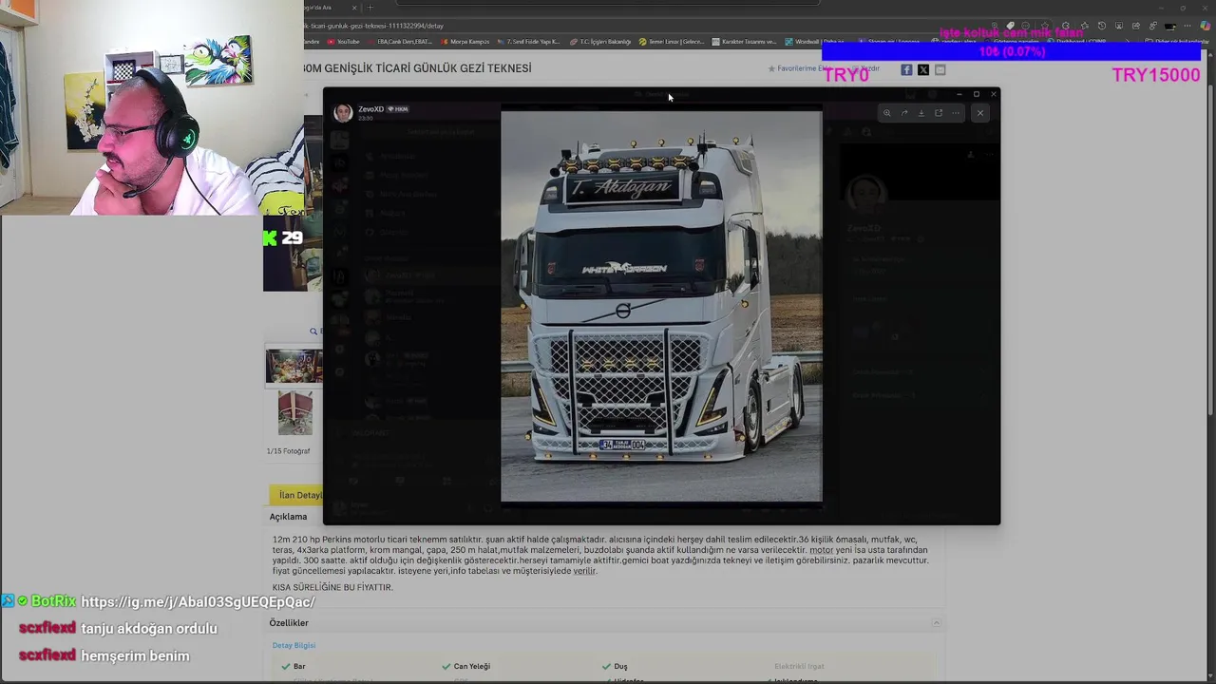Minimize the Discord window
The height and width of the screenshot is (684, 1216).
click(959, 94)
